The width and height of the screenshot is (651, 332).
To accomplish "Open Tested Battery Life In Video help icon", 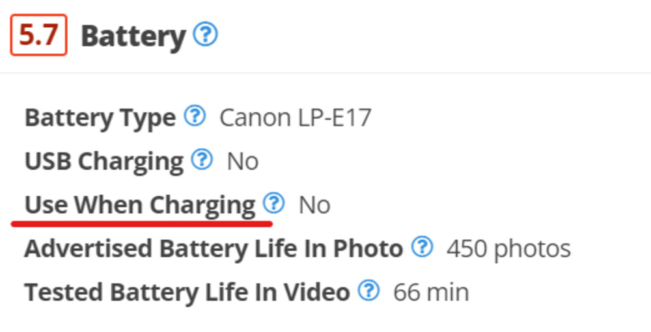I will coord(369,290).
